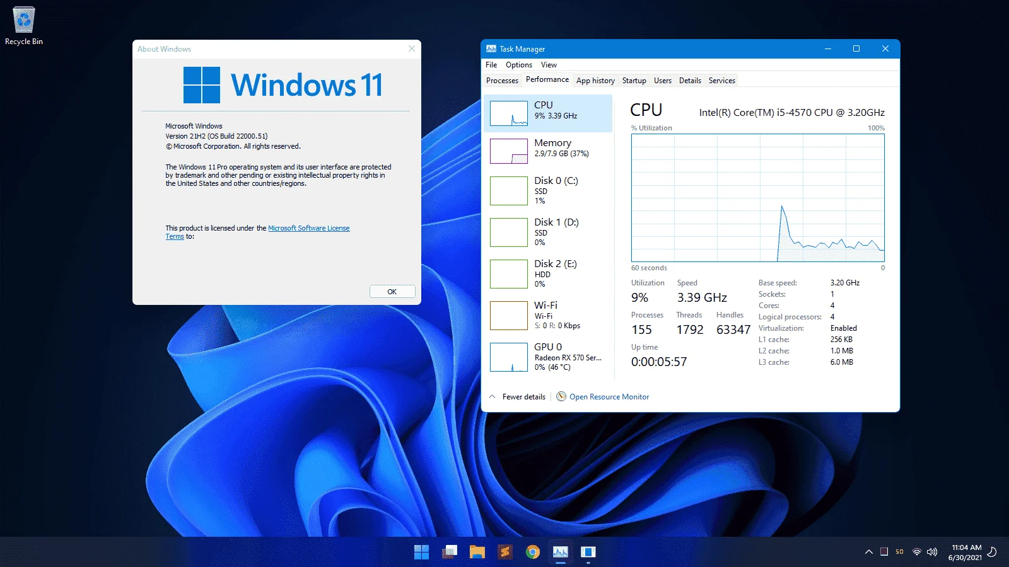Switch to the Services tab
1009x567 pixels.
click(722, 81)
